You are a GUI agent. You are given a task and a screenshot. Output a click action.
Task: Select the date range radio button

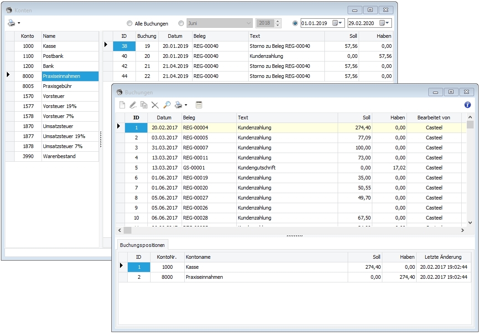tap(295, 23)
